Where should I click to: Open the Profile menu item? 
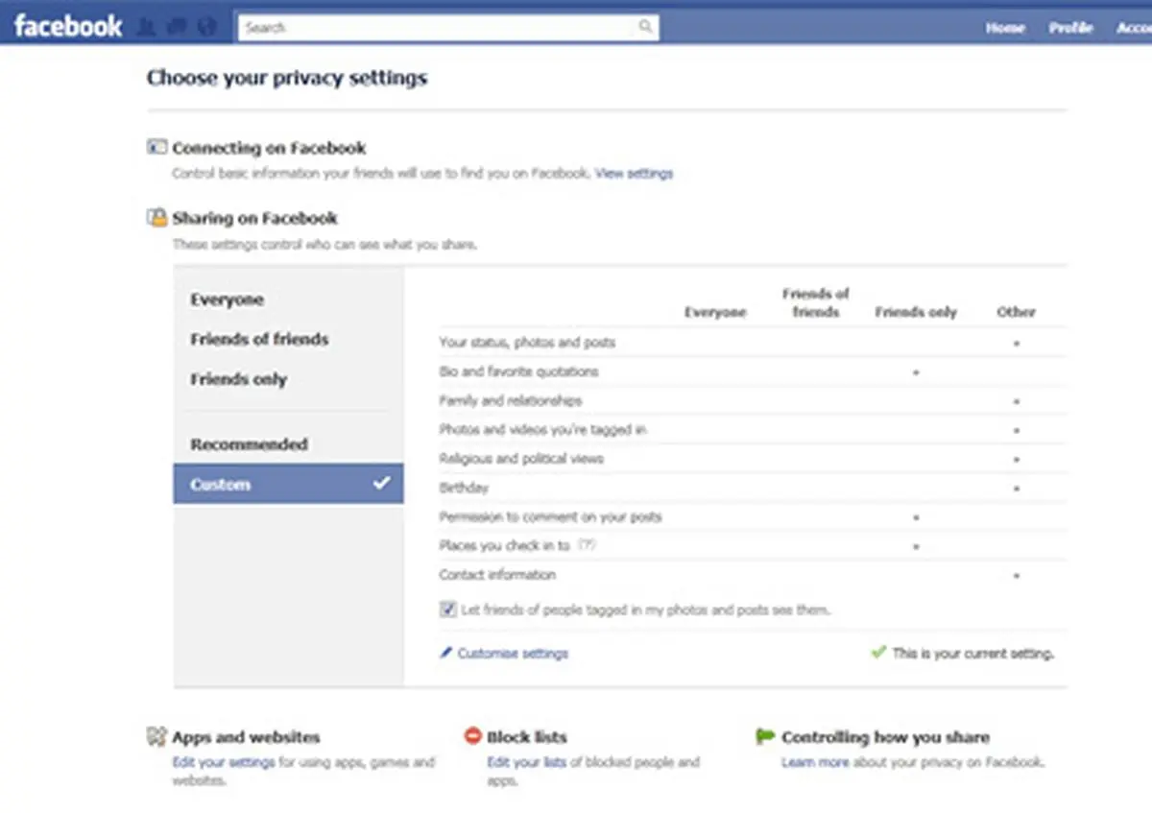click(x=1070, y=28)
